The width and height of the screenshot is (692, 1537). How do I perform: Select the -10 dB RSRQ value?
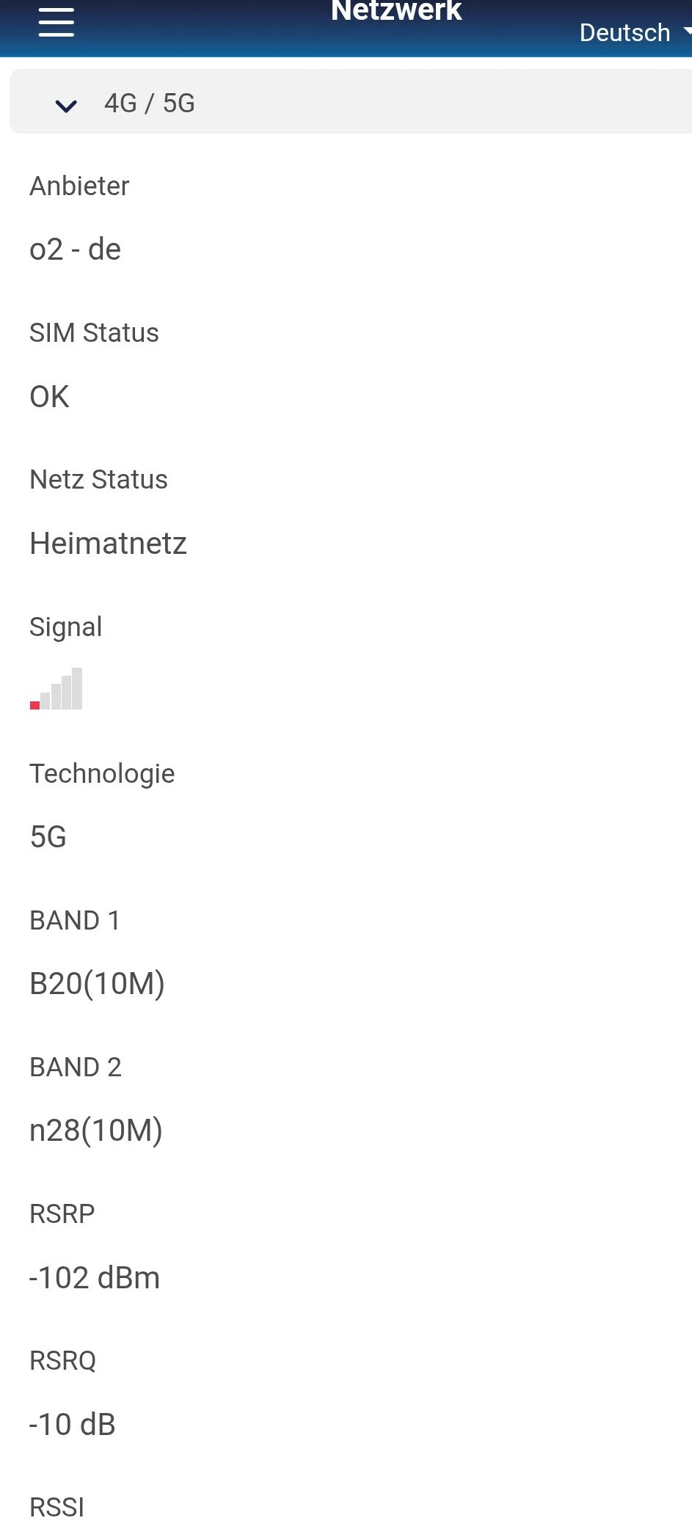tap(72, 1425)
